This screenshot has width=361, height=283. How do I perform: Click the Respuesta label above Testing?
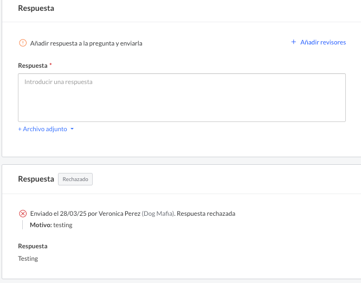(33, 246)
